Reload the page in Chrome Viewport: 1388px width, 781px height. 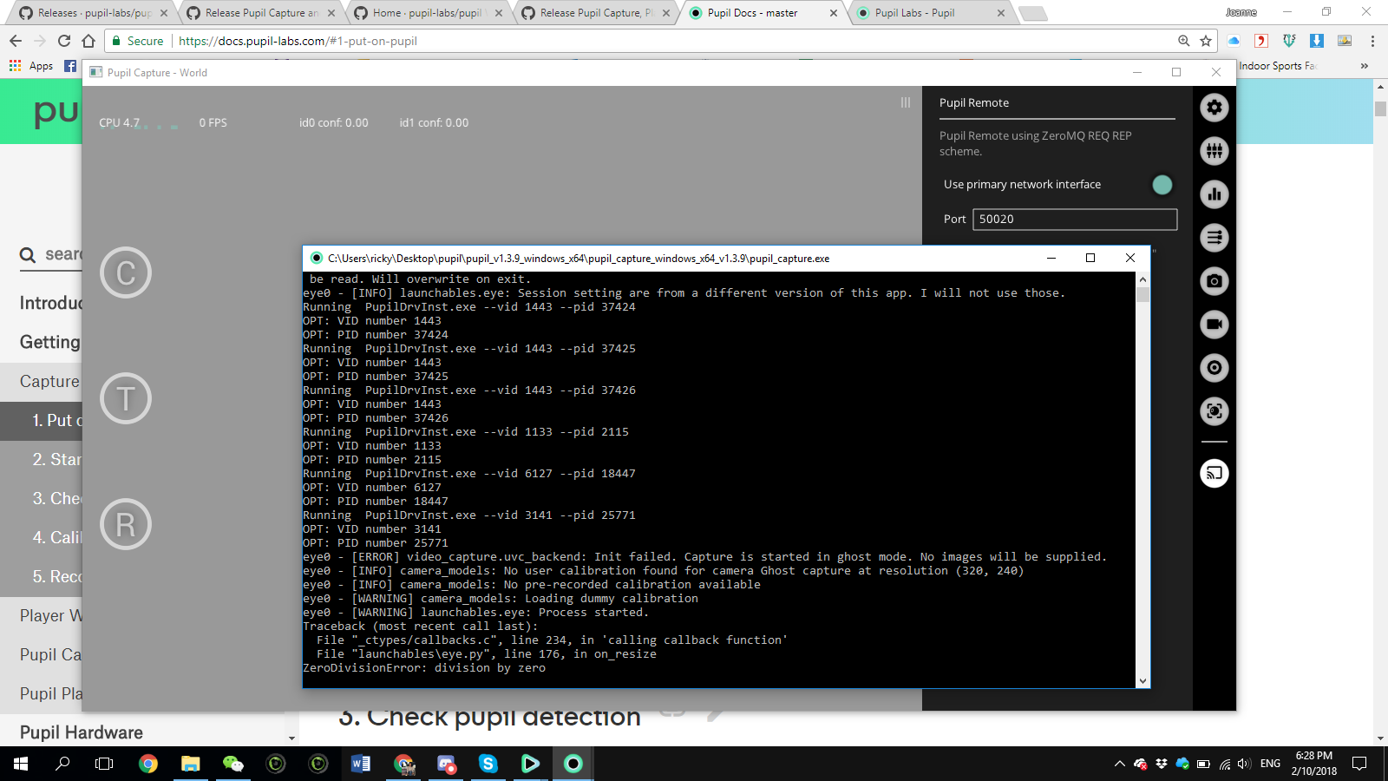click(64, 41)
